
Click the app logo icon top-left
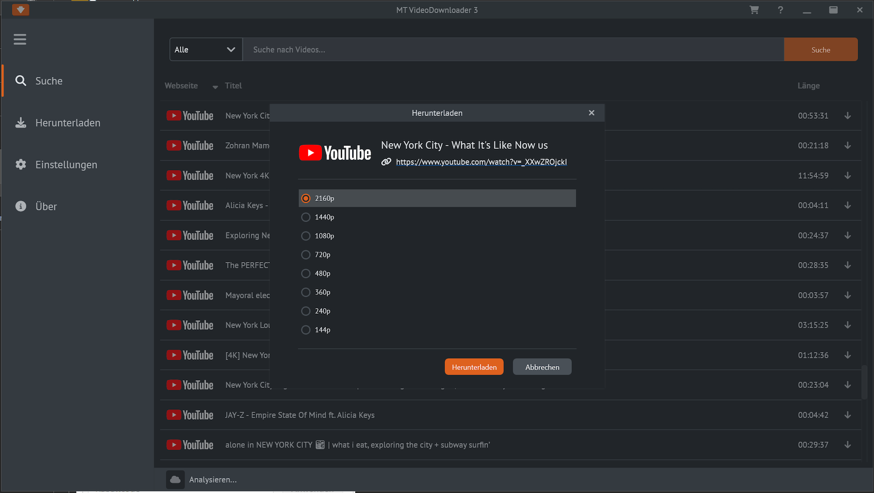pos(20,10)
